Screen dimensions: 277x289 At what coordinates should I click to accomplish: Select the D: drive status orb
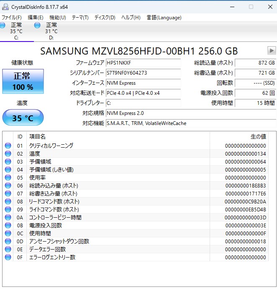(x=37, y=26)
